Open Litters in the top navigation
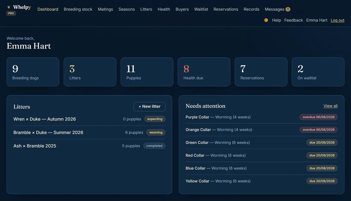This screenshot has width=351, height=201. [x=146, y=9]
